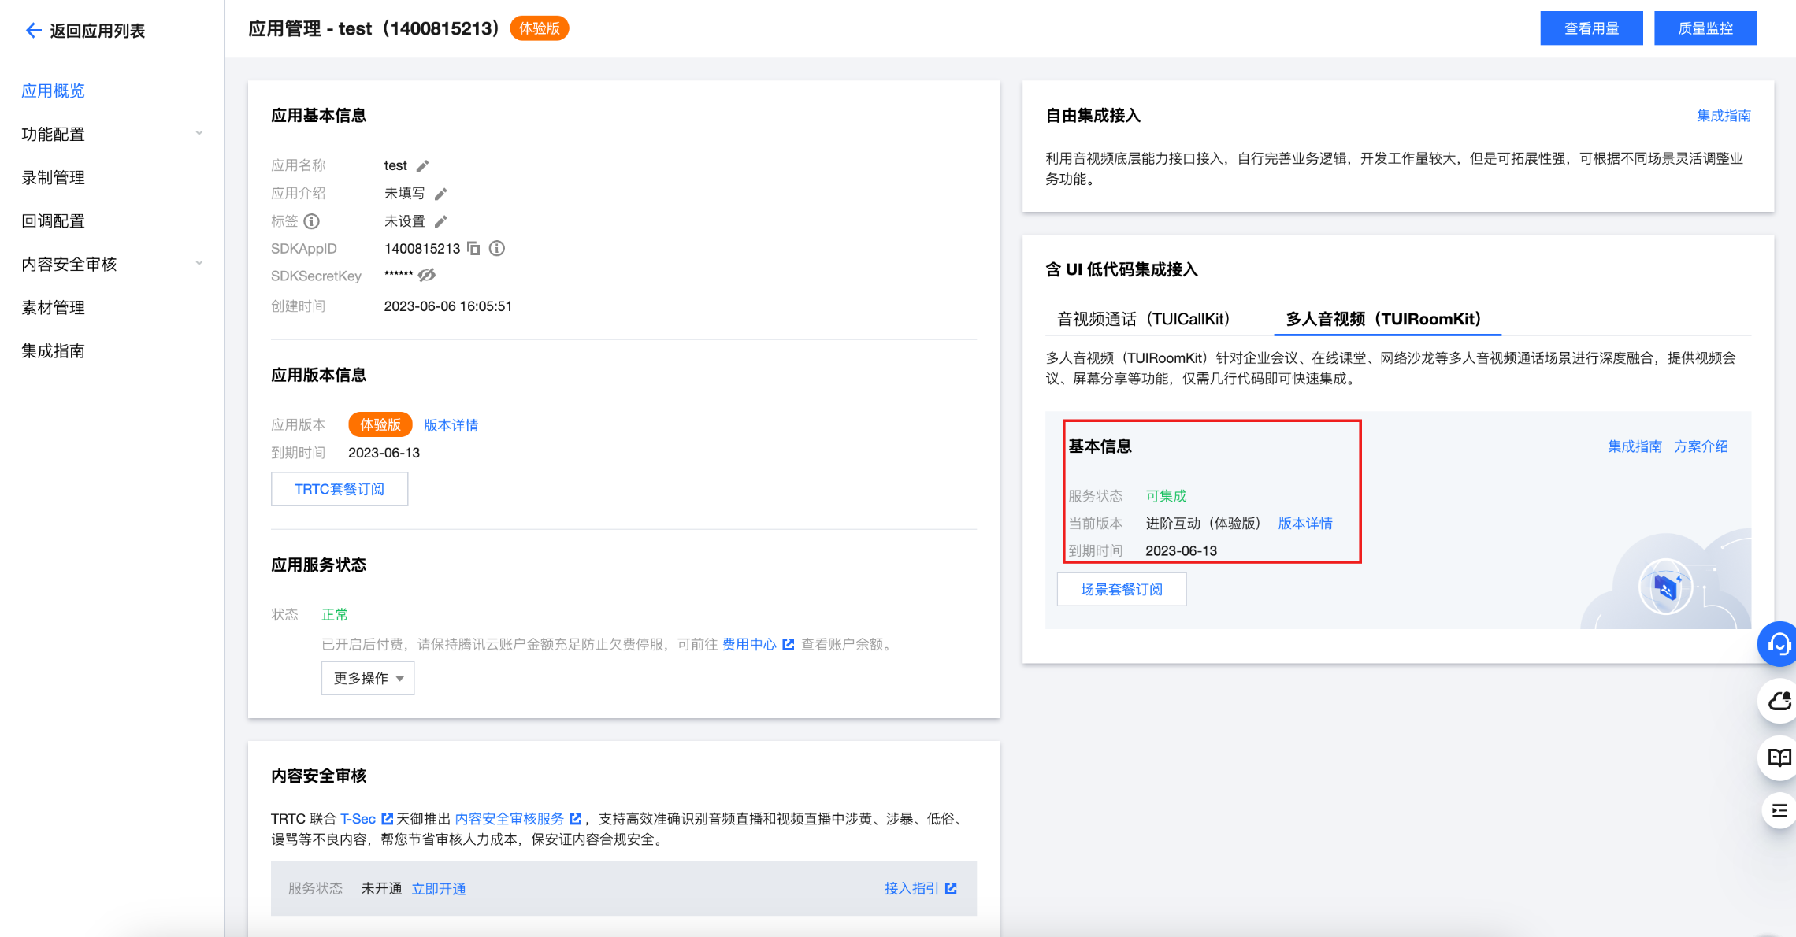Click the floating menu list icon
The image size is (1796, 937).
pos(1779,811)
